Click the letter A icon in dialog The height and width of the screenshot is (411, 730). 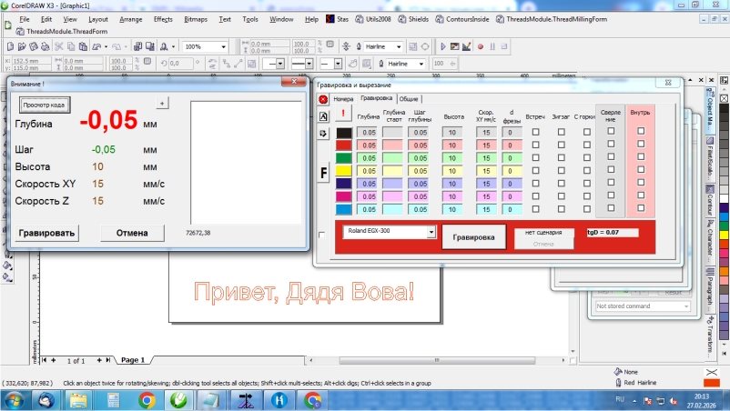(323, 116)
